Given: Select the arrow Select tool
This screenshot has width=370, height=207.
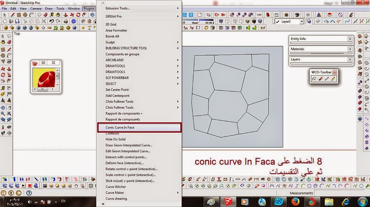Looking at the screenshot, I should pos(5,15).
